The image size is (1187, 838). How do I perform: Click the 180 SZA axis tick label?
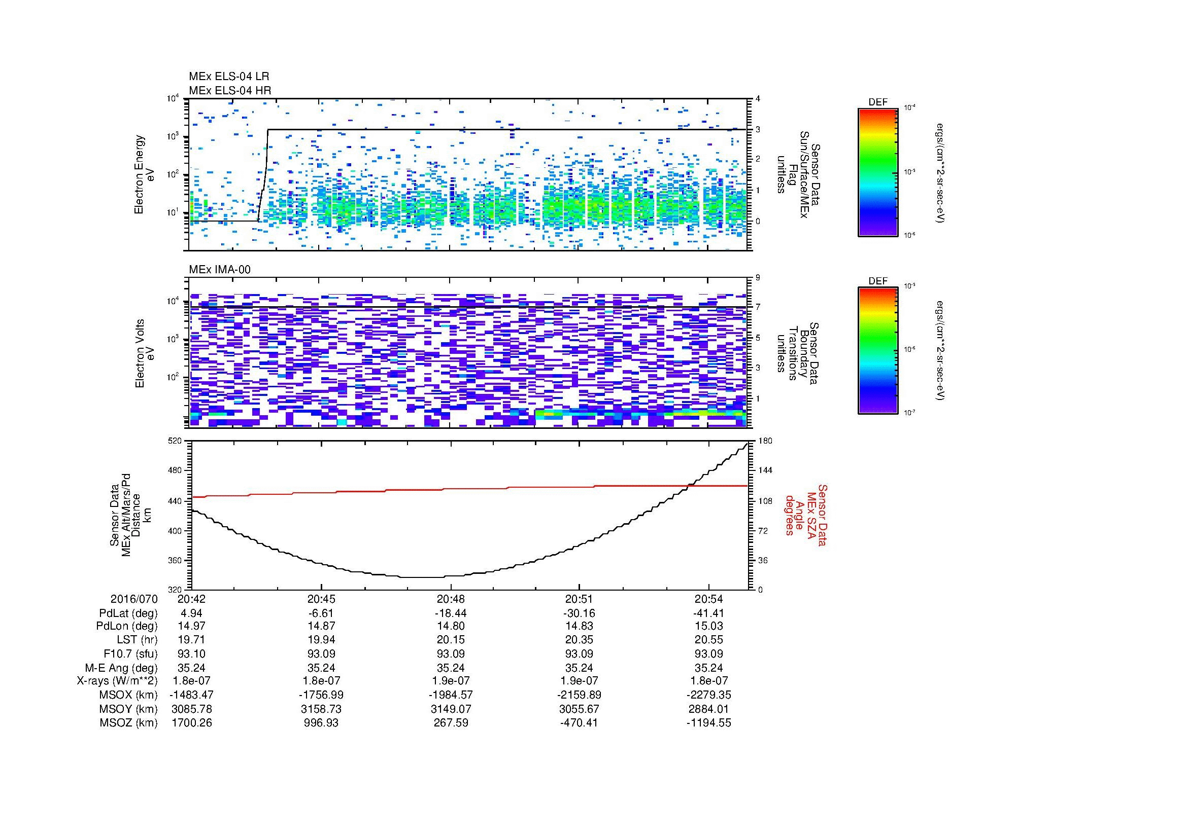[x=765, y=441]
